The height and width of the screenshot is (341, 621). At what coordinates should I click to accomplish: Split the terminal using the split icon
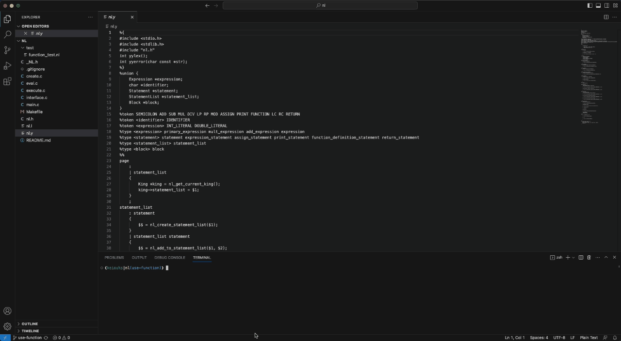pos(581,257)
